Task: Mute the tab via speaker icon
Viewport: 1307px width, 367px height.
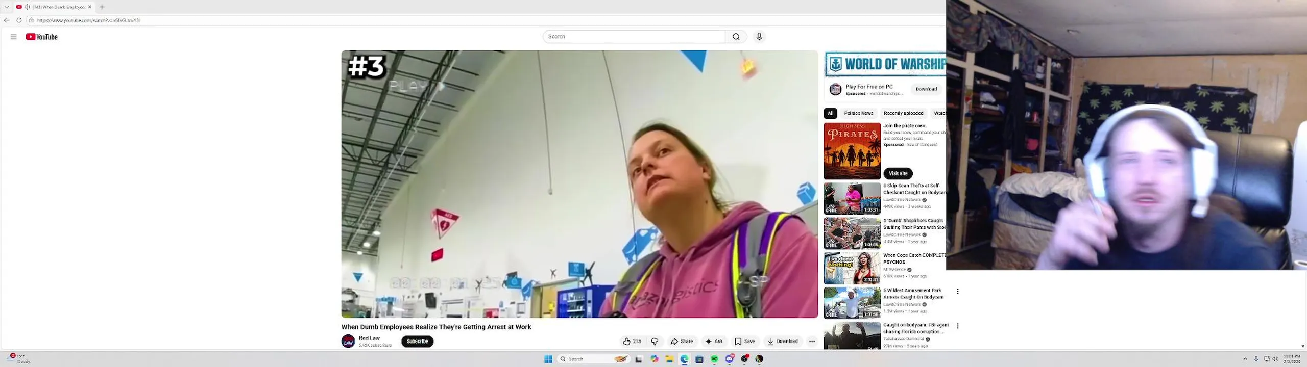Action: 27,7
